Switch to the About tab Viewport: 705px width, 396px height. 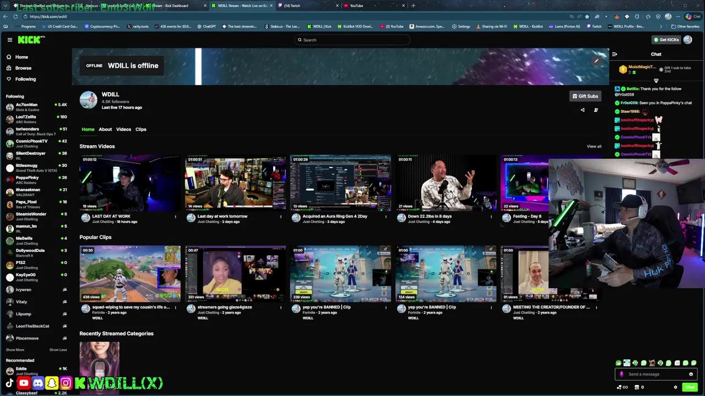pyautogui.click(x=105, y=129)
